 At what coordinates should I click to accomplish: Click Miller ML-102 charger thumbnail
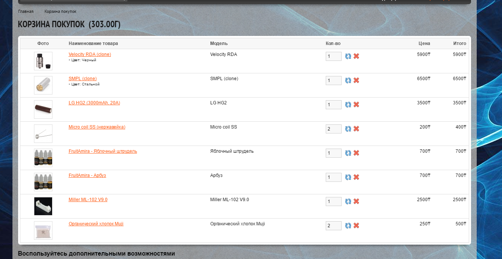[x=43, y=206]
